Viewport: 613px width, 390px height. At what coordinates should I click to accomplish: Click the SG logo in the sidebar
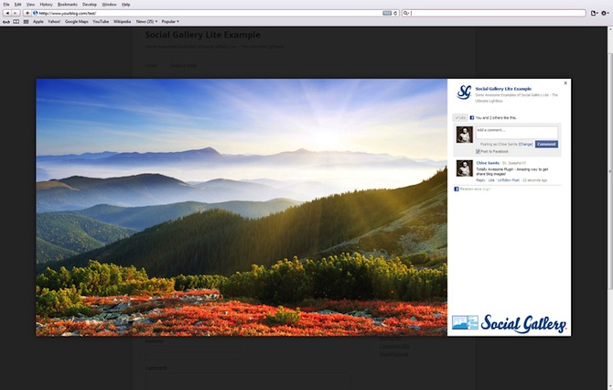[x=464, y=92]
